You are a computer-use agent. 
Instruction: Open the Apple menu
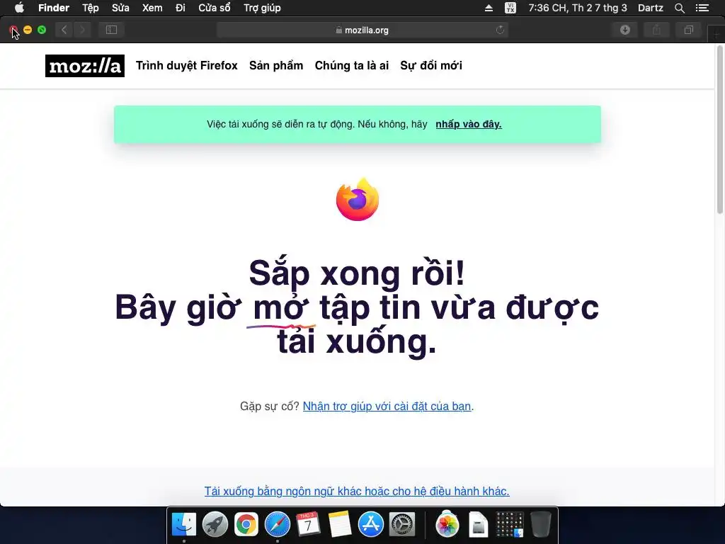pos(19,8)
